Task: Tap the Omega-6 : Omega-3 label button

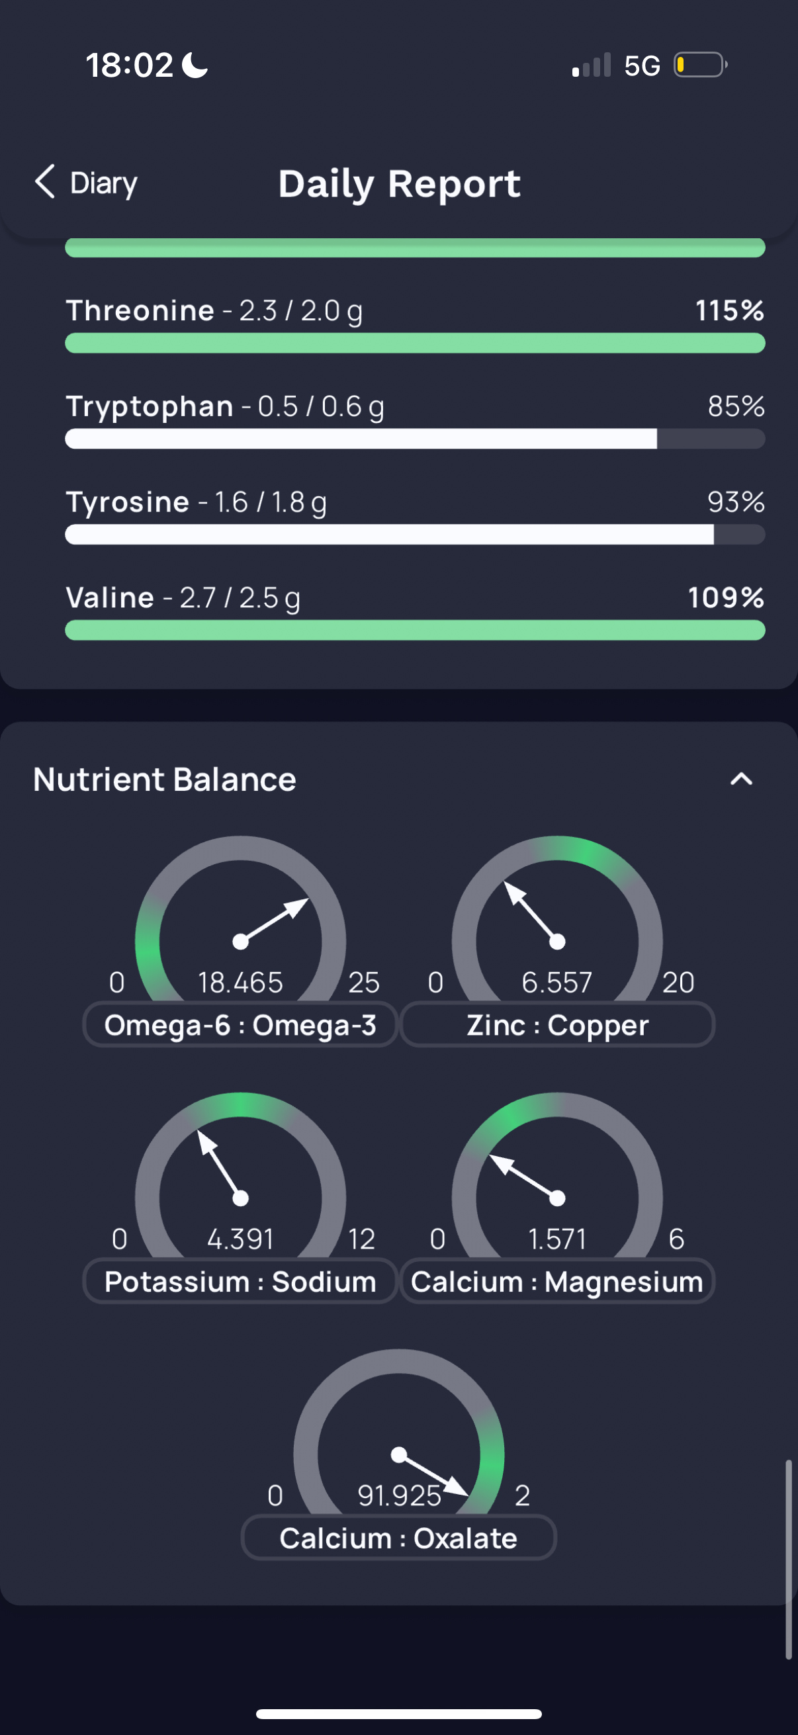Action: point(240,1024)
